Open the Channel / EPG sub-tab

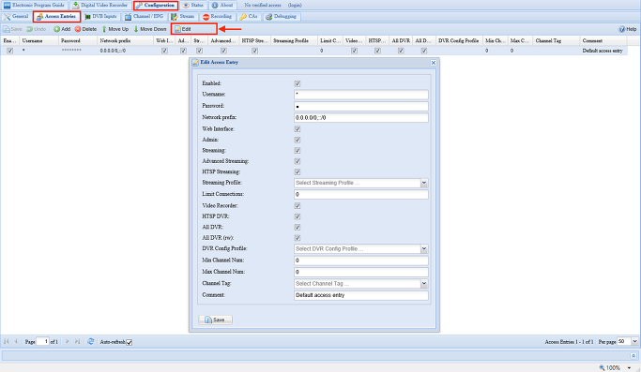(145, 16)
